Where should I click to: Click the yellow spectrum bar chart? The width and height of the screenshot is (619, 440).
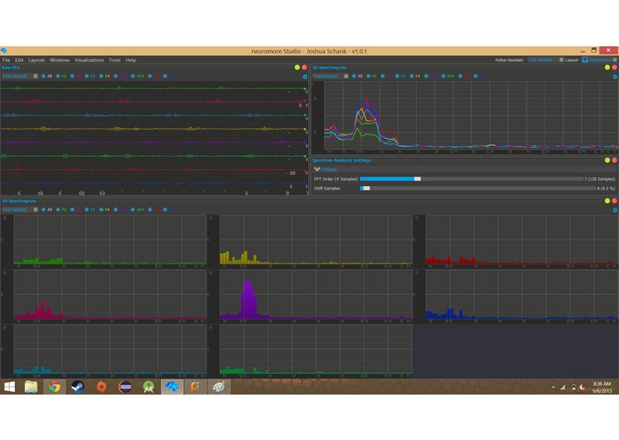point(316,241)
